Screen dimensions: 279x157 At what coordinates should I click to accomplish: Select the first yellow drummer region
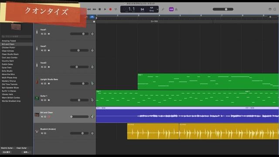click(x=153, y=131)
